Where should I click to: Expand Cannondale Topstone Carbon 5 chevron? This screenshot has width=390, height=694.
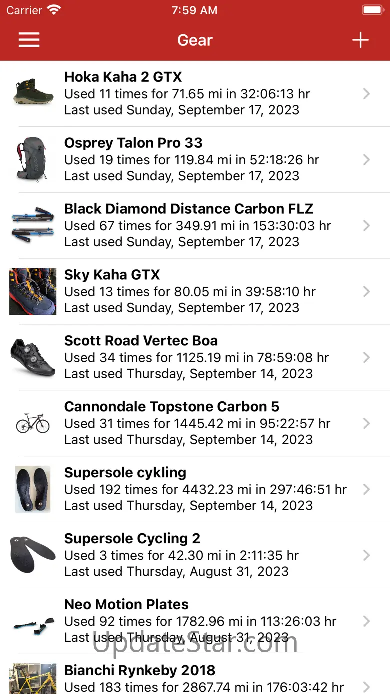pos(366,424)
